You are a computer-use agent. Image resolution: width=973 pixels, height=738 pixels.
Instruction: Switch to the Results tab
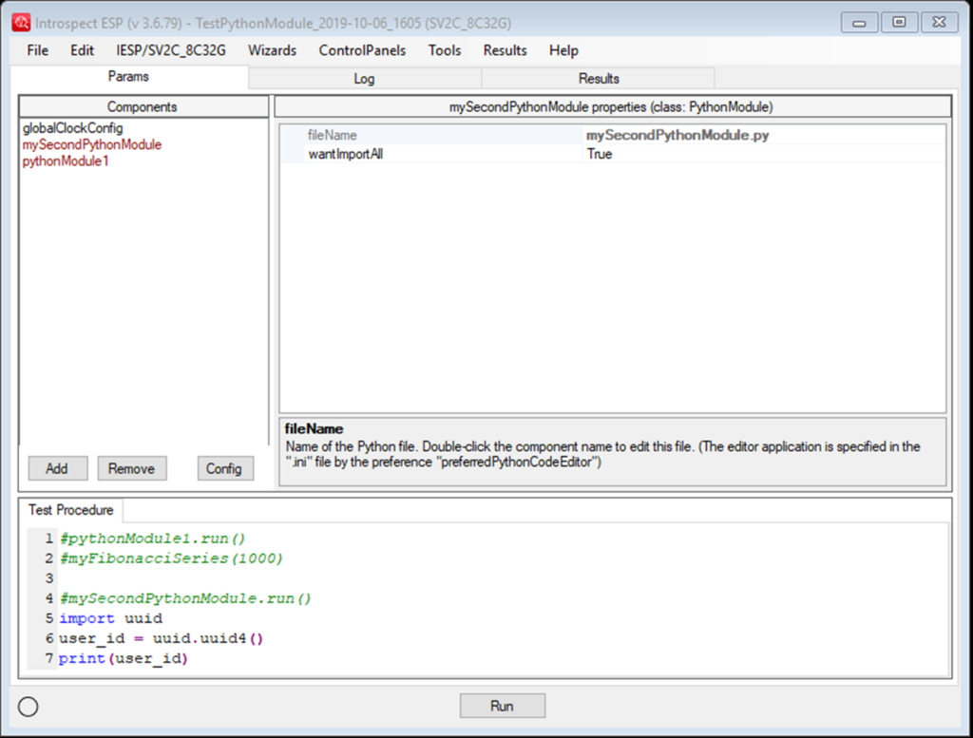click(x=599, y=79)
